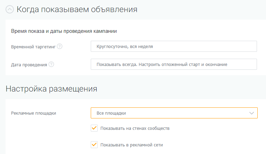Click the "Дата проведения" field label

pyautogui.click(x=29, y=65)
